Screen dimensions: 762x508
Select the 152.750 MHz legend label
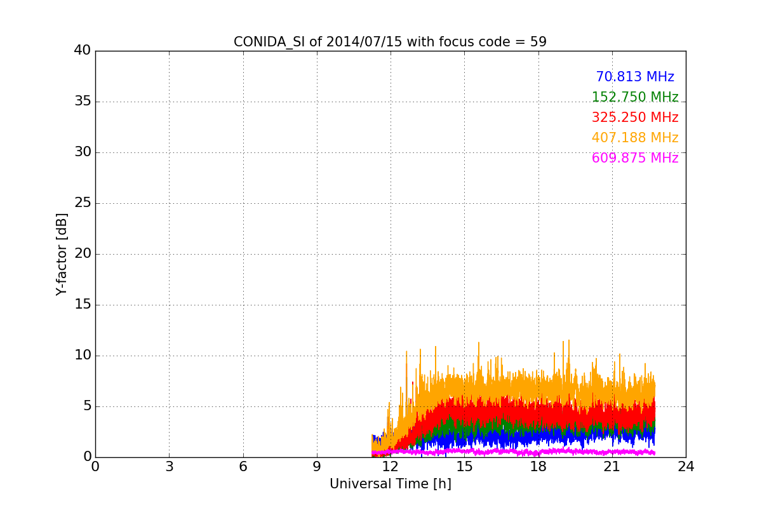635,97
